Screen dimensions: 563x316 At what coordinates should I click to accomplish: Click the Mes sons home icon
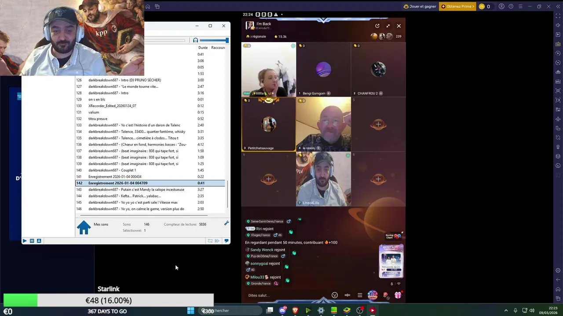(84, 227)
